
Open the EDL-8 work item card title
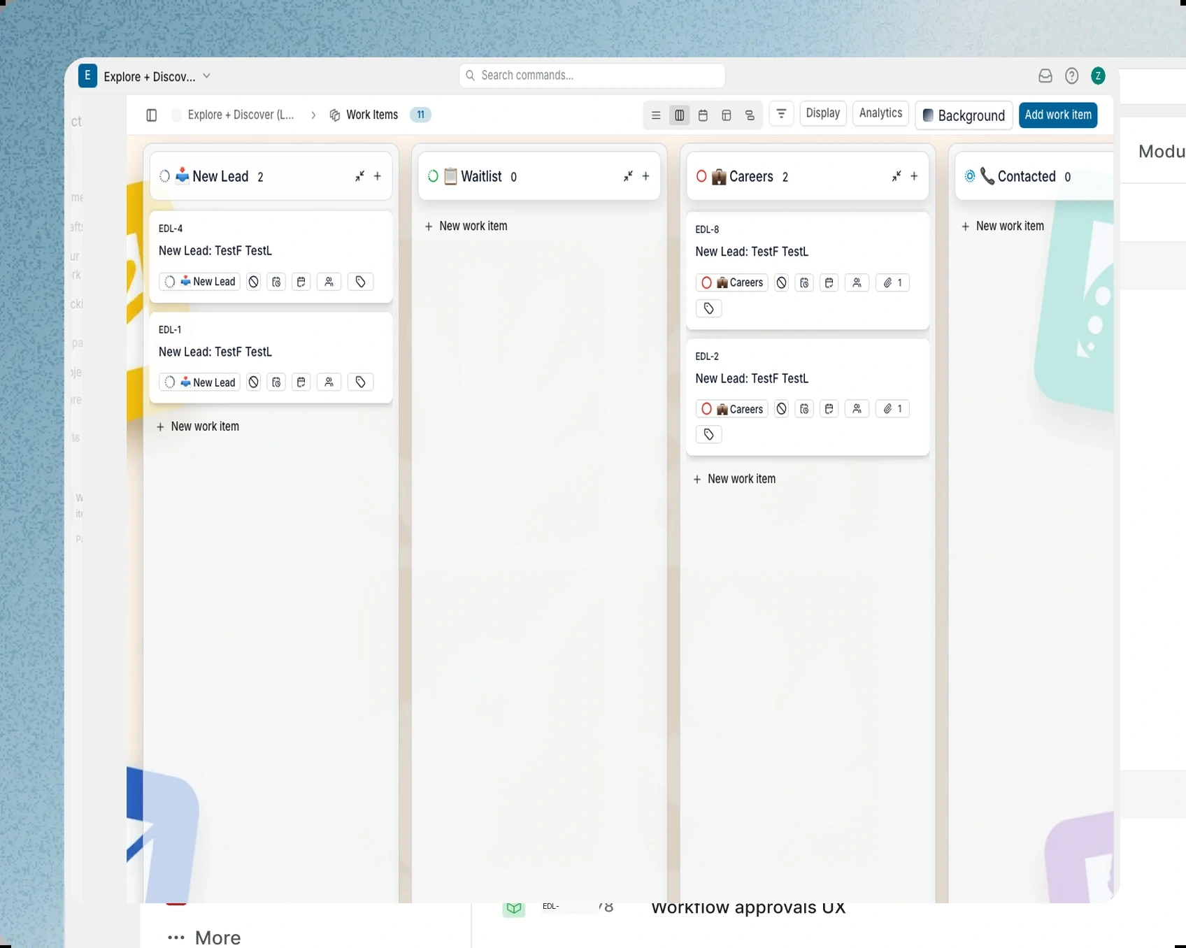752,252
